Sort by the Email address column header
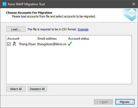 click(x=52, y=39)
